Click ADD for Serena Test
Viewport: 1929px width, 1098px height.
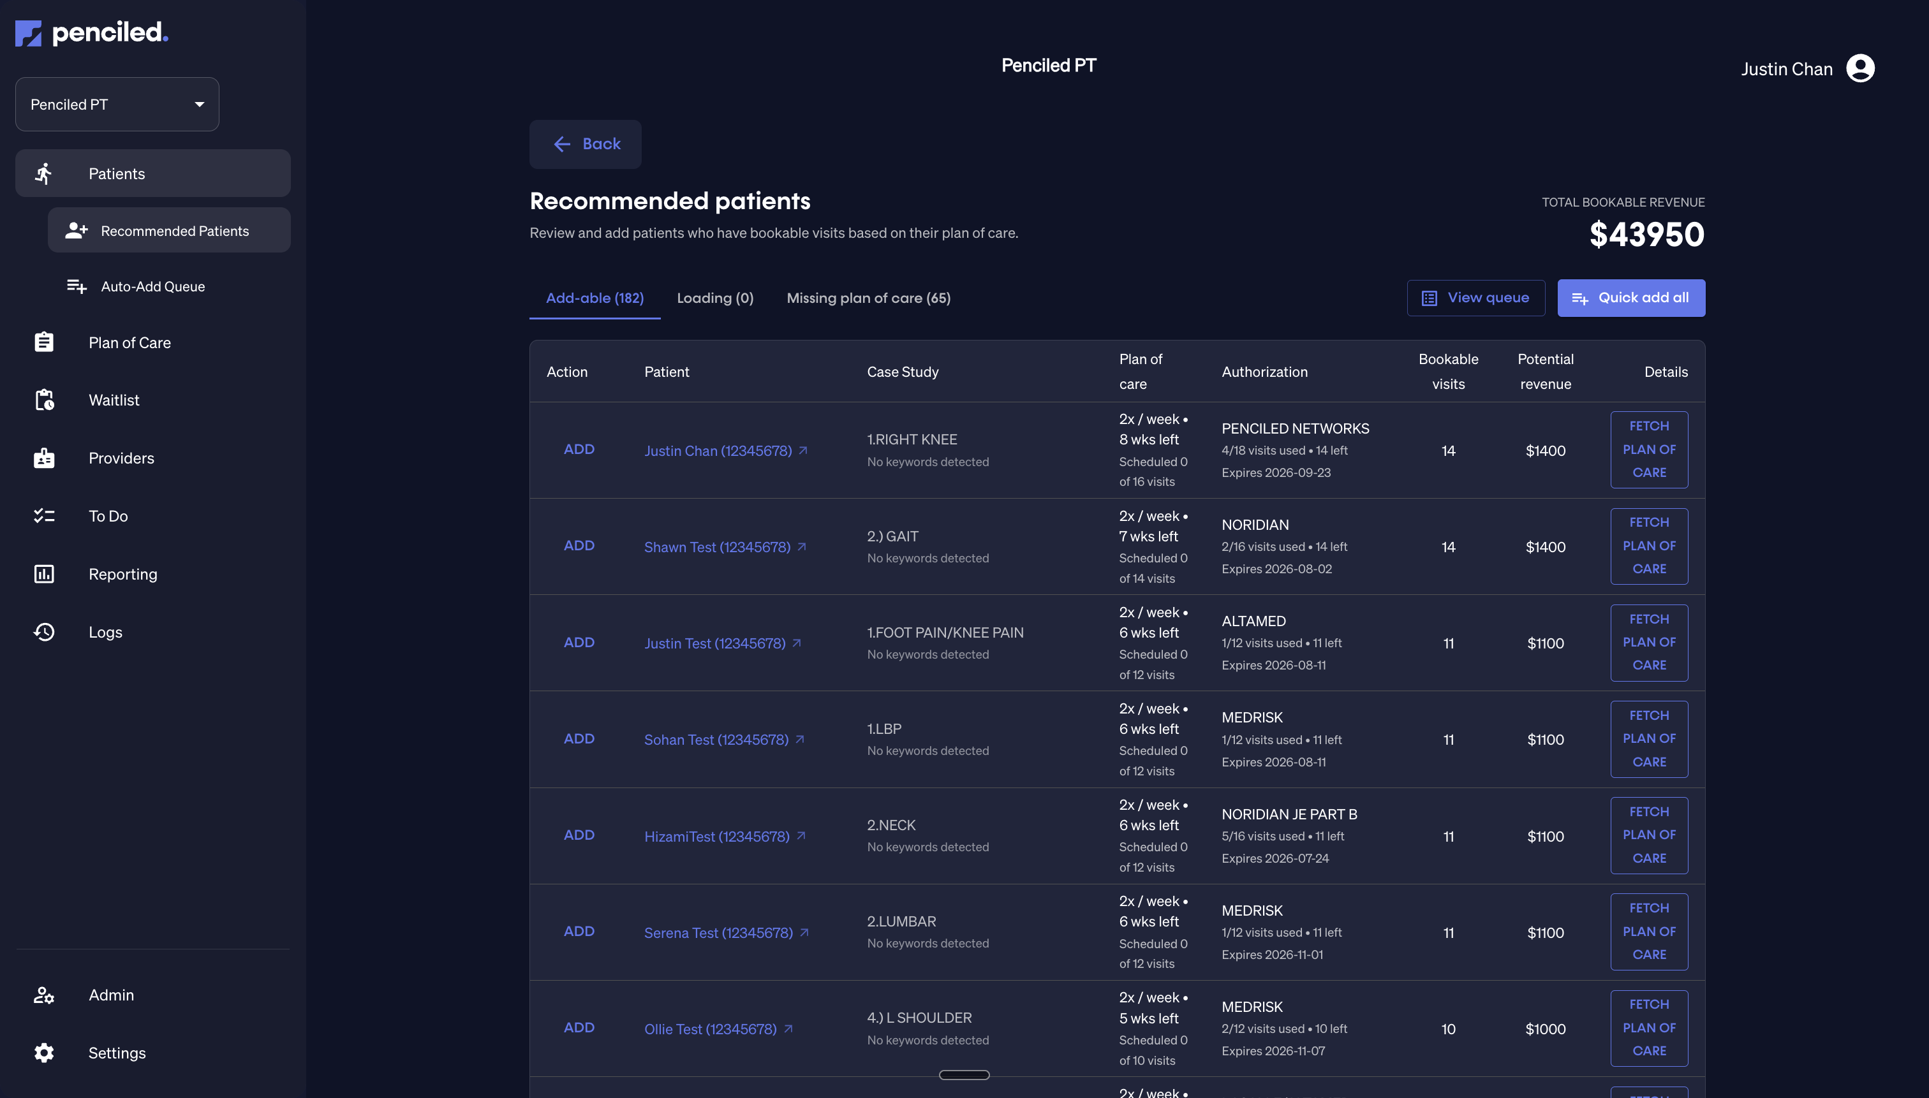click(579, 932)
